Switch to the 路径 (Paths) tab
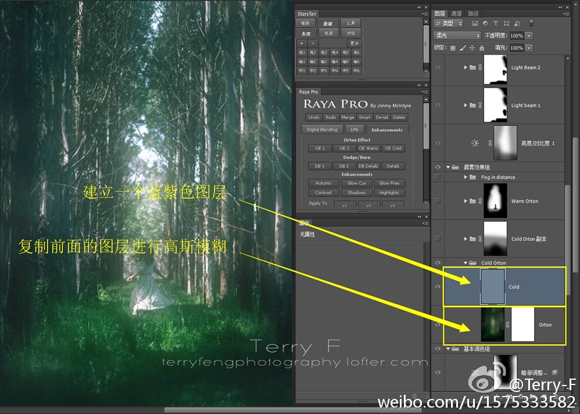The height and width of the screenshot is (414, 580). point(473,14)
